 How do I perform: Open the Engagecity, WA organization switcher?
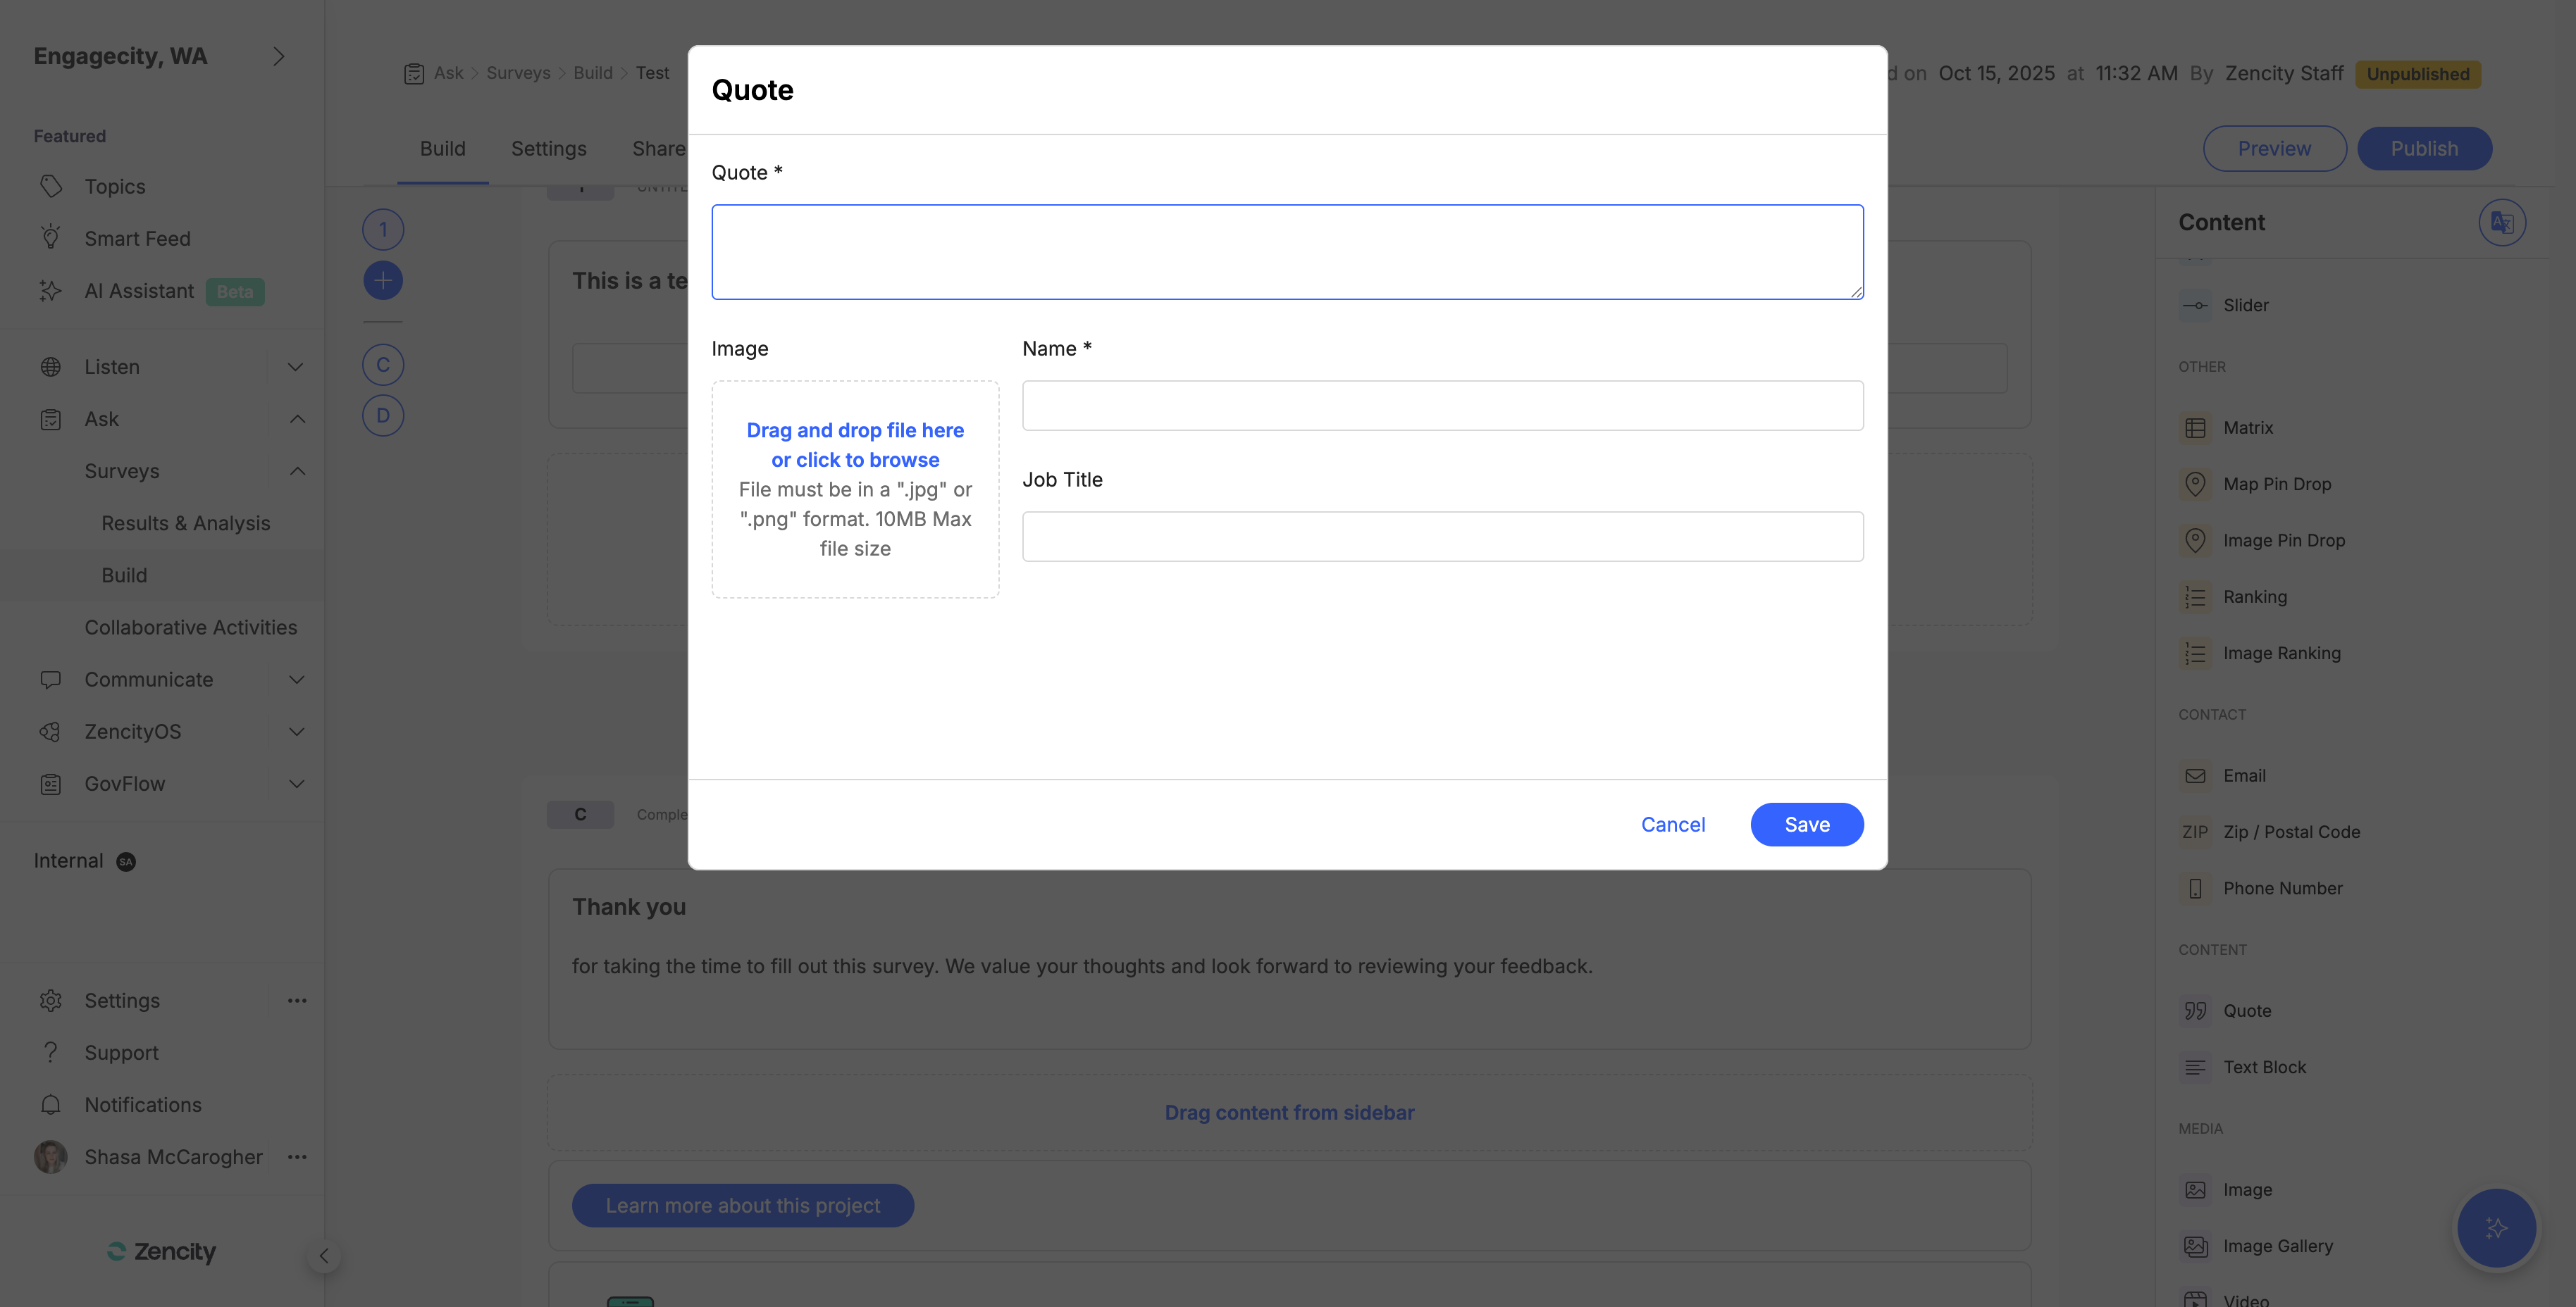point(279,56)
